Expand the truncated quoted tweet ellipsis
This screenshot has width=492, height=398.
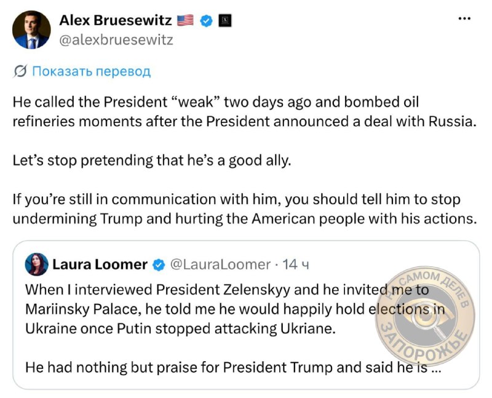437,368
